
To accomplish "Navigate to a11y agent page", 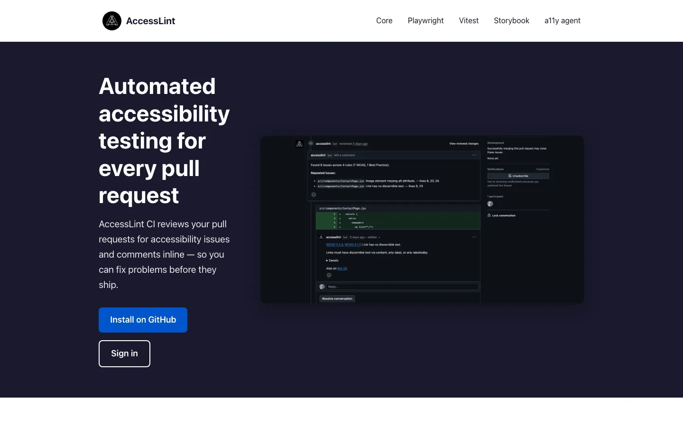I will tap(563, 21).
